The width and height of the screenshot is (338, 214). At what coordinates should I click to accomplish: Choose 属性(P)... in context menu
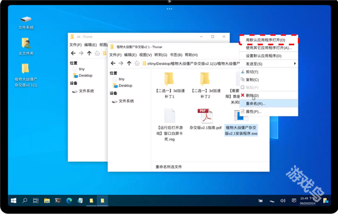pos(269,112)
